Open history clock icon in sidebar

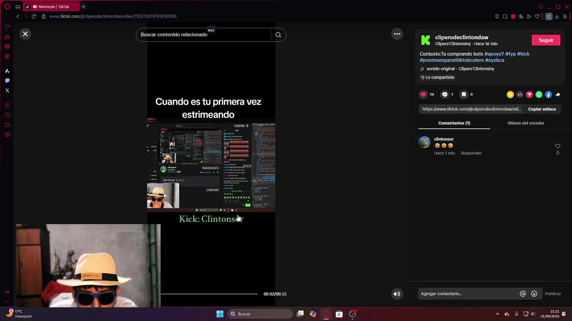pyautogui.click(x=7, y=115)
